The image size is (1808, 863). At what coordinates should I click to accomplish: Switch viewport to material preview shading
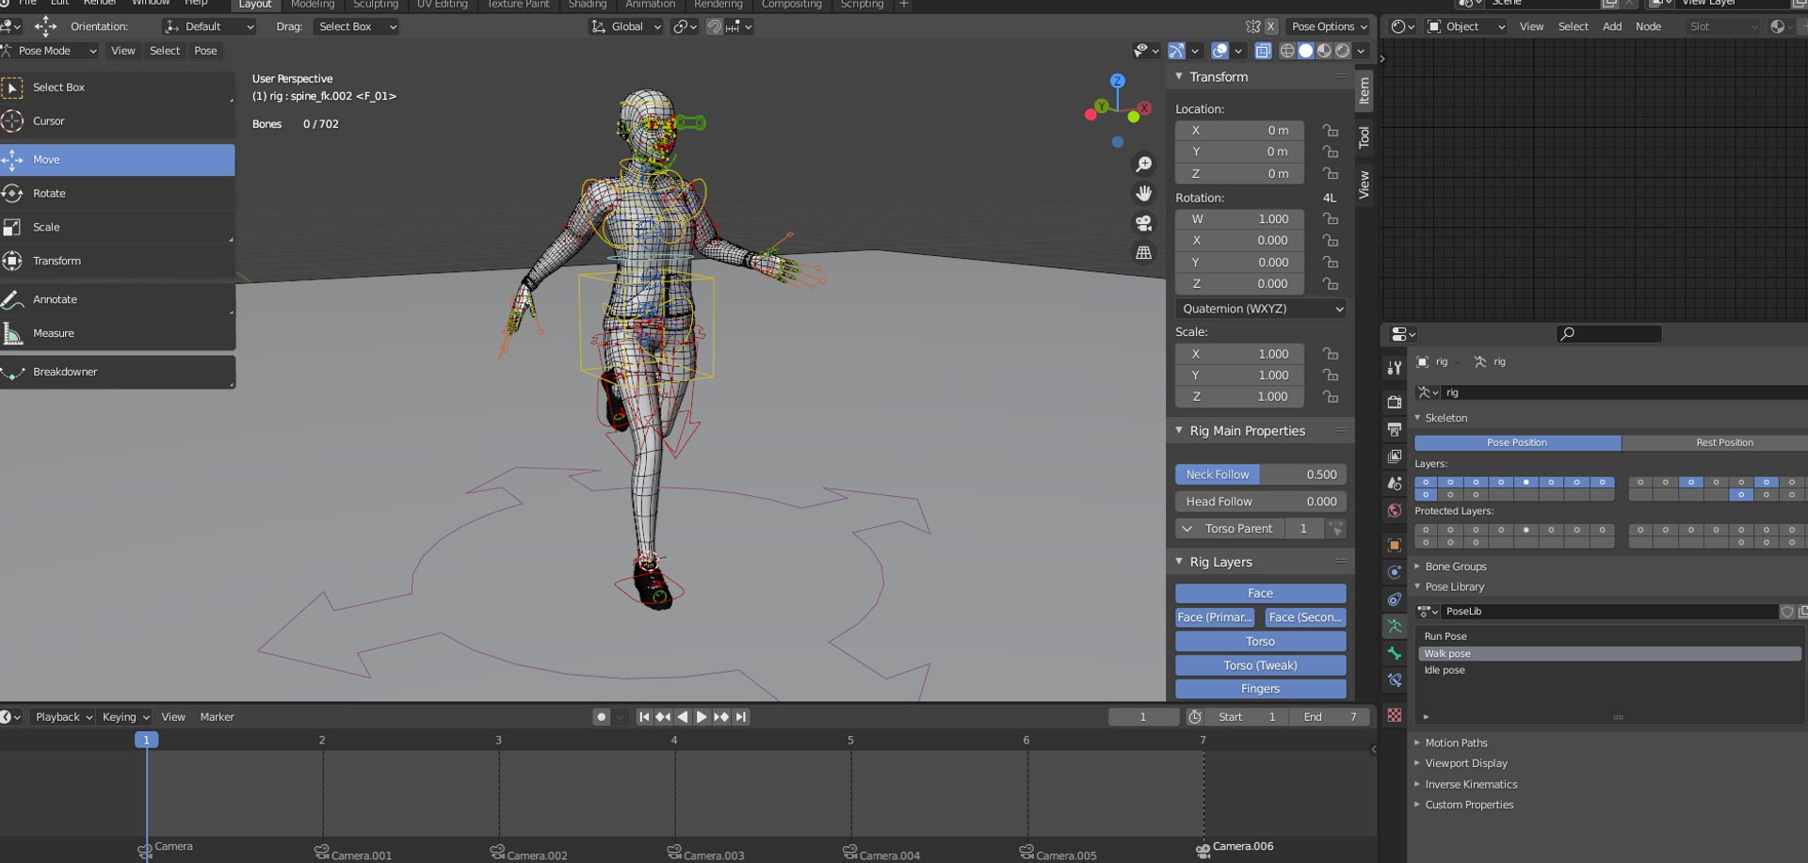(1324, 51)
